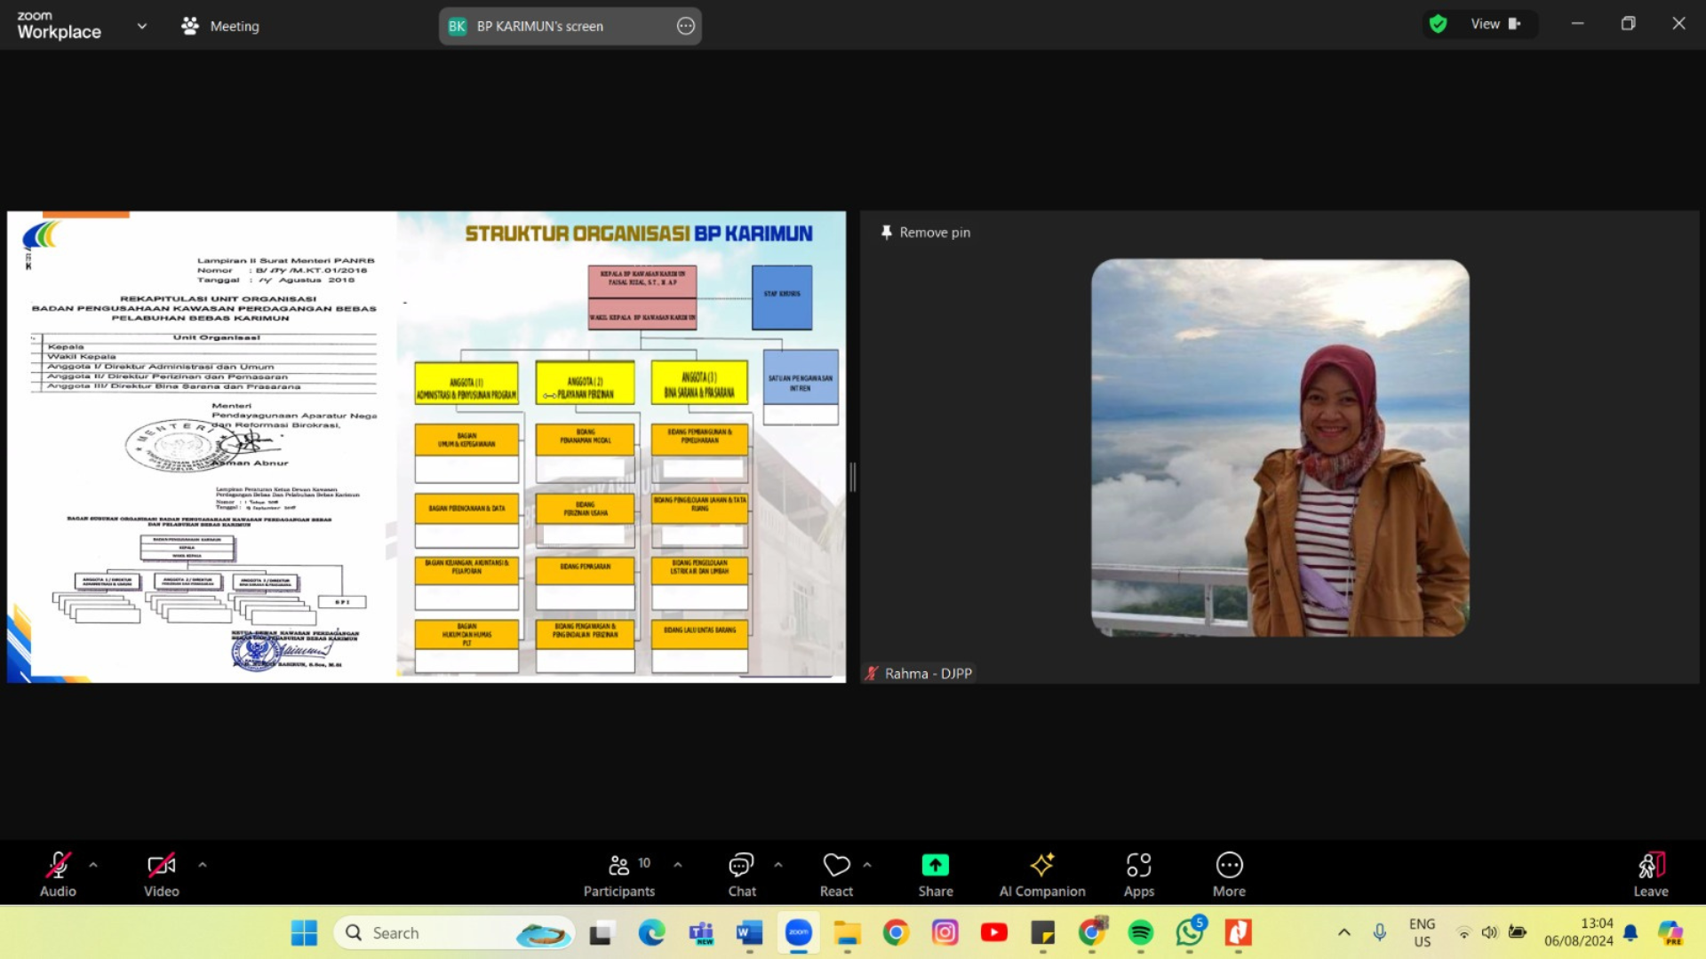The image size is (1706, 959).
Task: Open the Participants panel
Action: (x=619, y=875)
